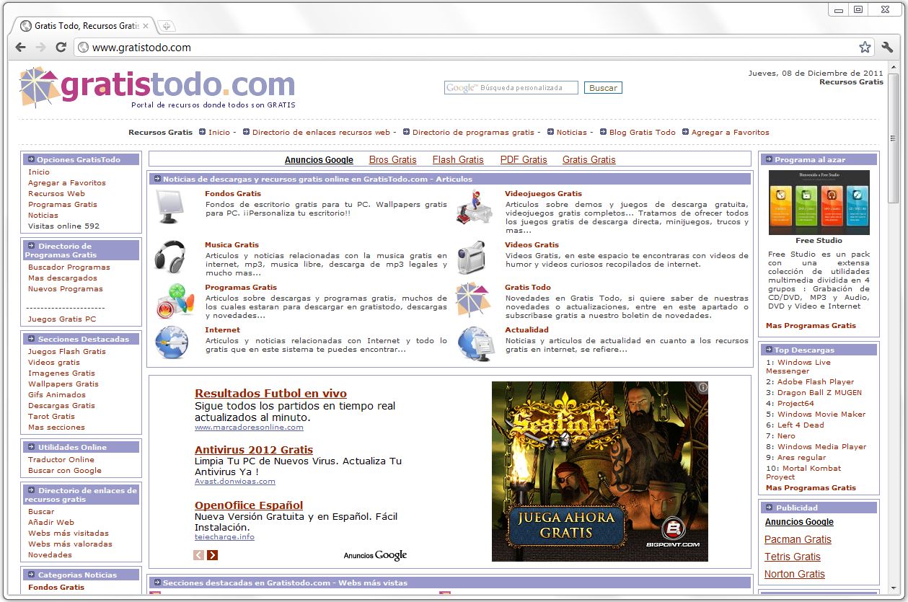
Task: Focus the Google custom search field
Action: click(511, 88)
